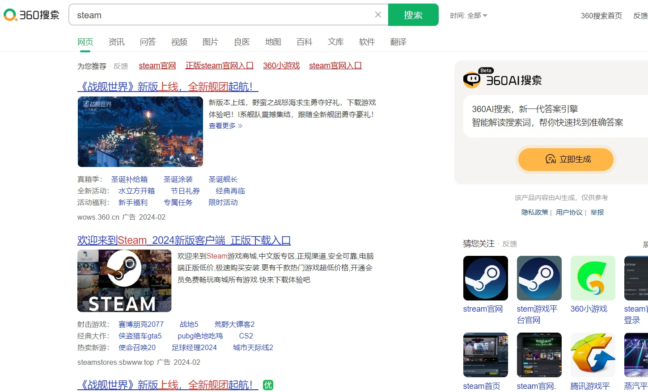This screenshot has width=648, height=392.
Task: Click the 正版steam官网入口 suggestion
Action: coord(220,66)
